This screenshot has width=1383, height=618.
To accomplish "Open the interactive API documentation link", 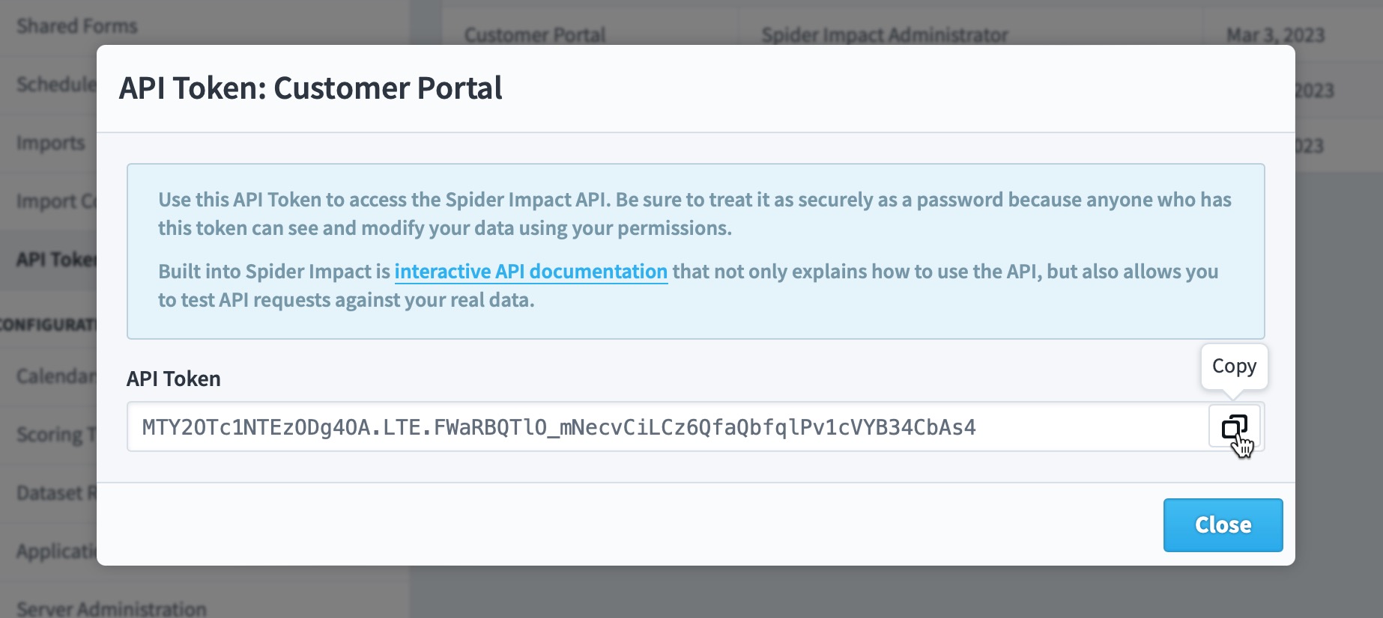I will point(530,271).
